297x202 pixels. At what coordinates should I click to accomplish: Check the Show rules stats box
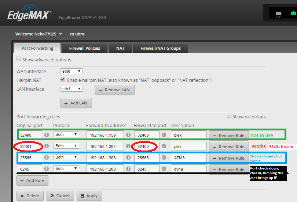[229, 116]
